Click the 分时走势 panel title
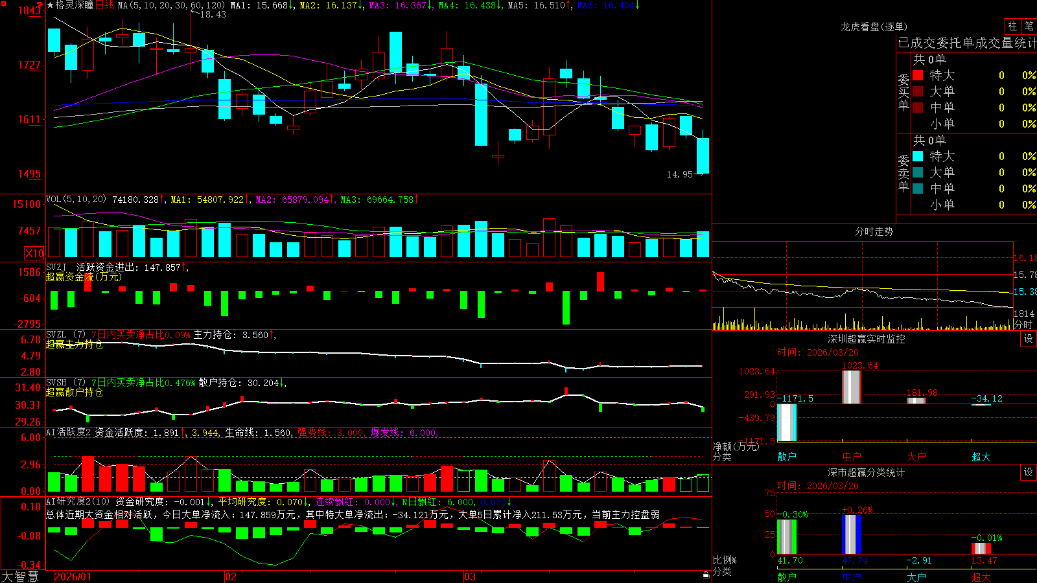 874,231
